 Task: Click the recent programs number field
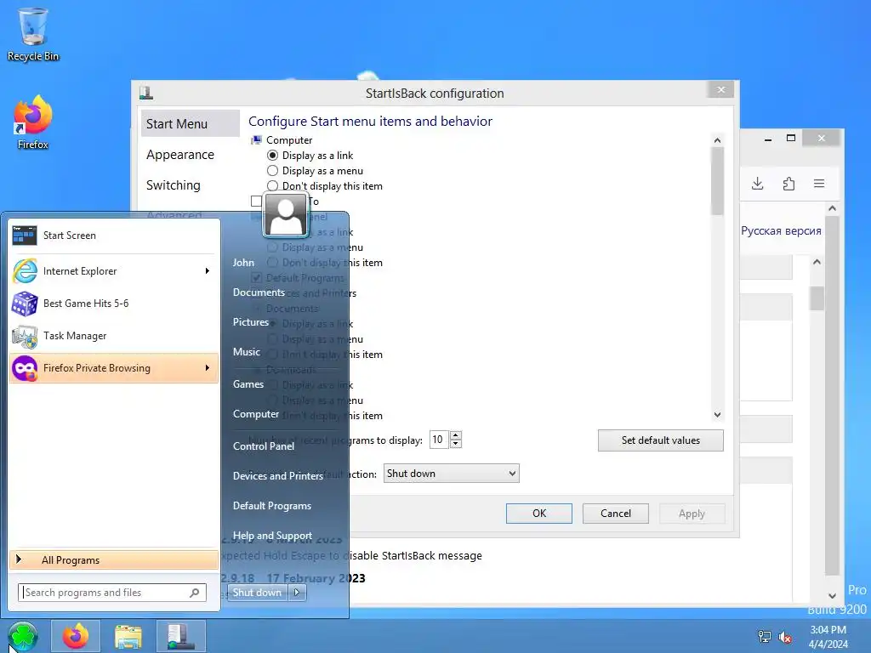440,440
